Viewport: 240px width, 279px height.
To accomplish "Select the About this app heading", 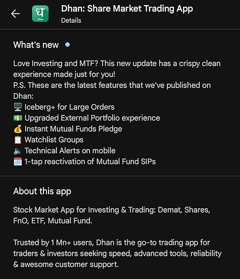I will coord(42,191).
